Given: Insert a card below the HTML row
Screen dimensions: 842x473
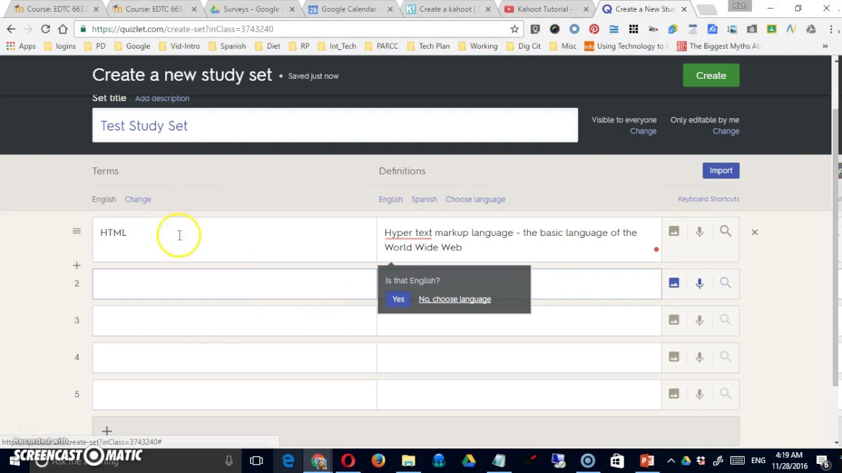Looking at the screenshot, I should 76,265.
